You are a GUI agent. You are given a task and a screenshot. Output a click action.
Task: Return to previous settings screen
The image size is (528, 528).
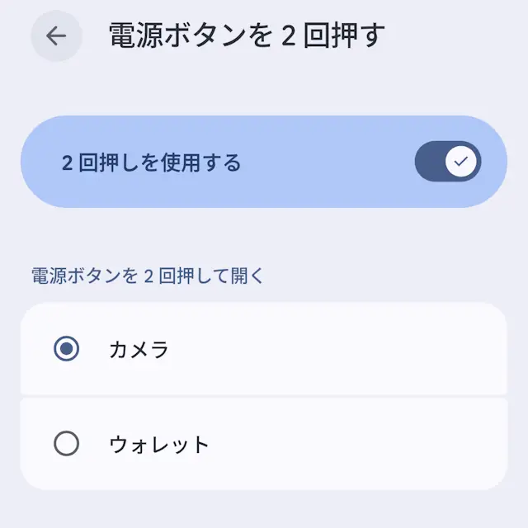[x=56, y=36]
